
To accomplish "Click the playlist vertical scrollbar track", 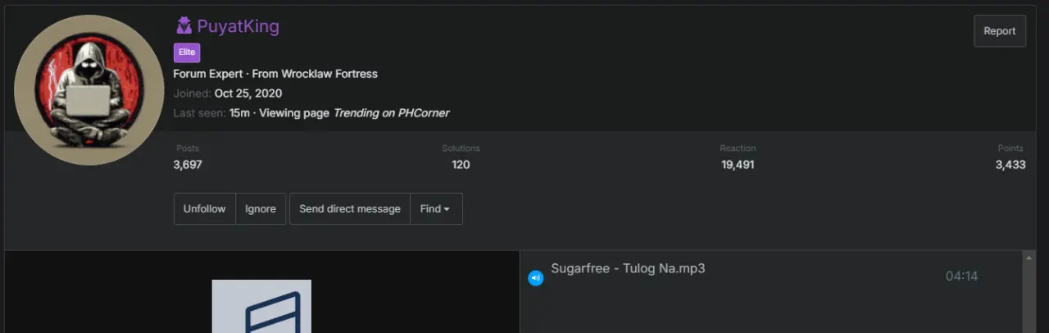I will [1028, 298].
